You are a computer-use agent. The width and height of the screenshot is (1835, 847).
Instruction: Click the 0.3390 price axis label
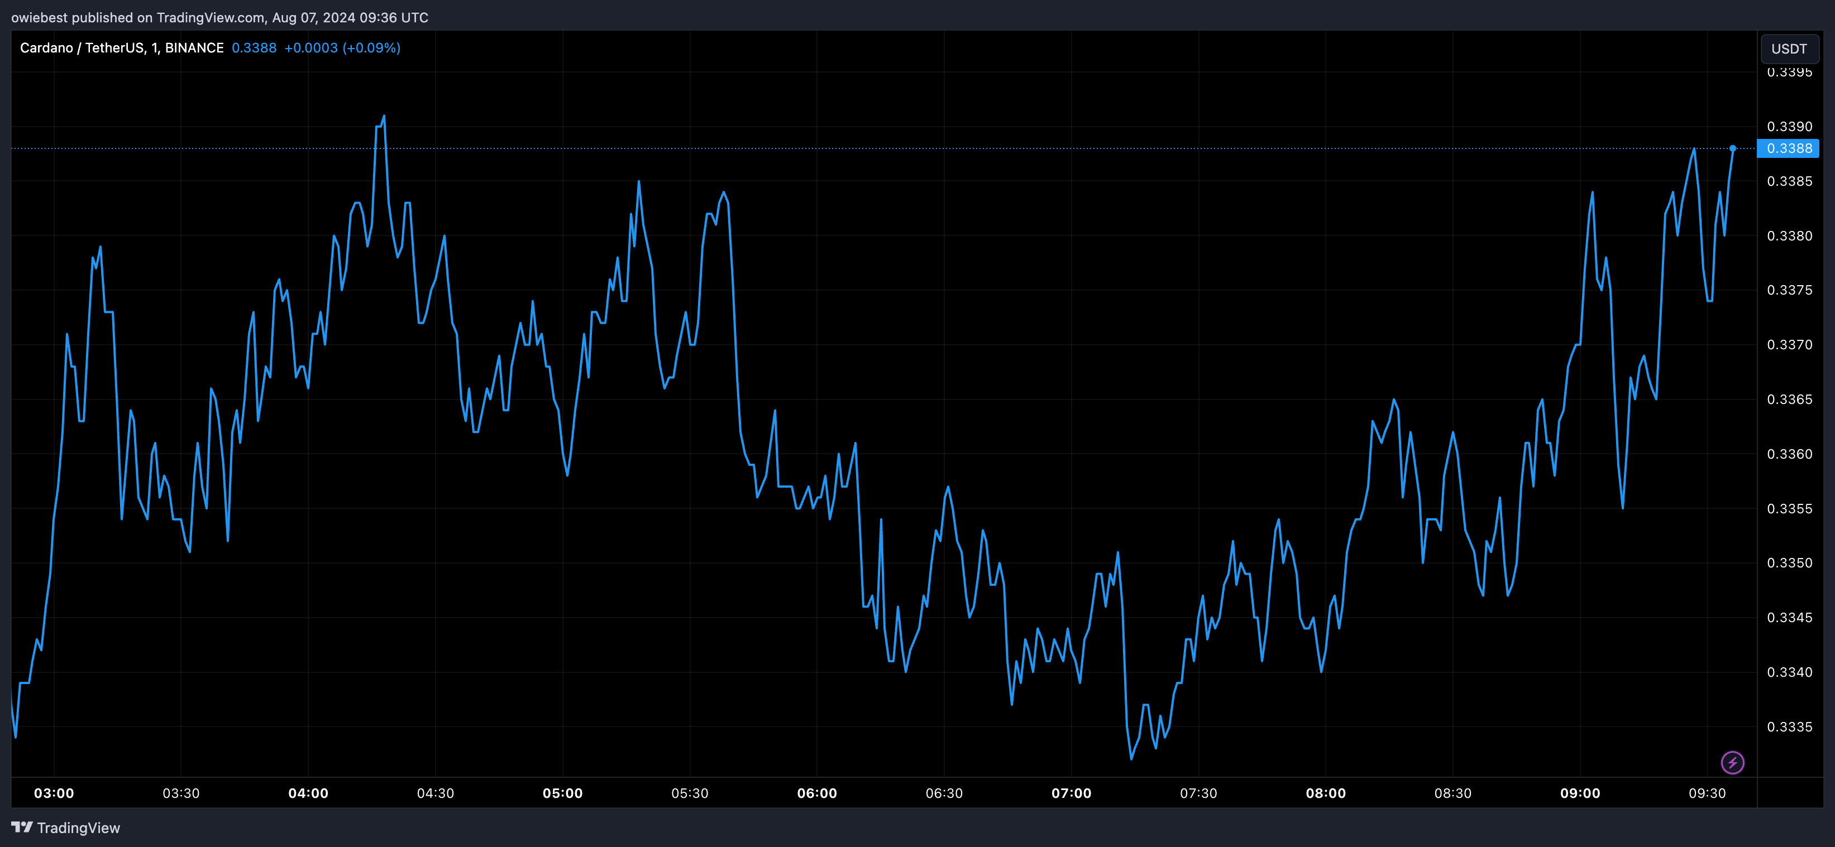coord(1789,126)
